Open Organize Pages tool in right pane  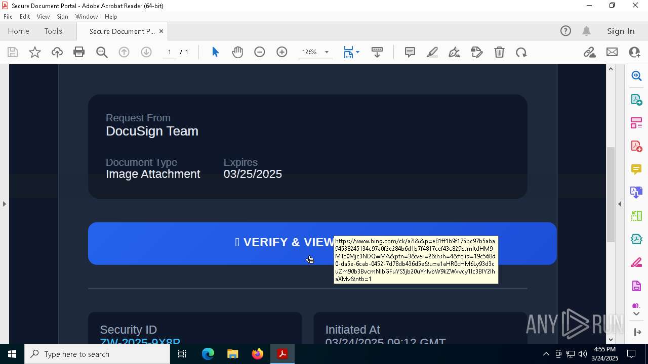point(636,123)
